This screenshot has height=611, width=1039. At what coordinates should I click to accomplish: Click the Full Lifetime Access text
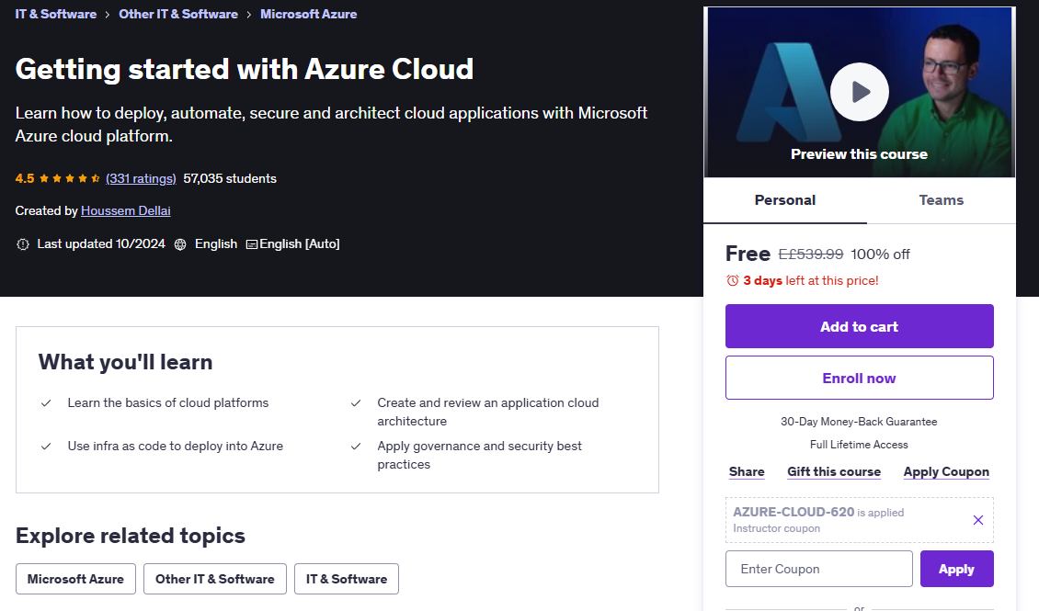coord(859,445)
